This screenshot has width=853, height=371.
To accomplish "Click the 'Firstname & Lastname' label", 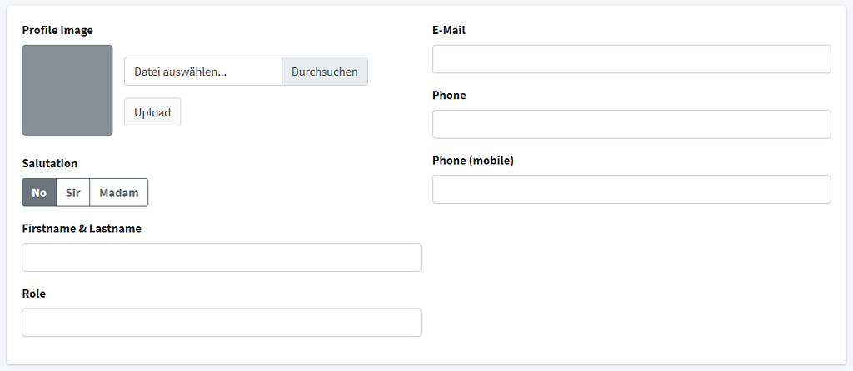I will coord(82,229).
